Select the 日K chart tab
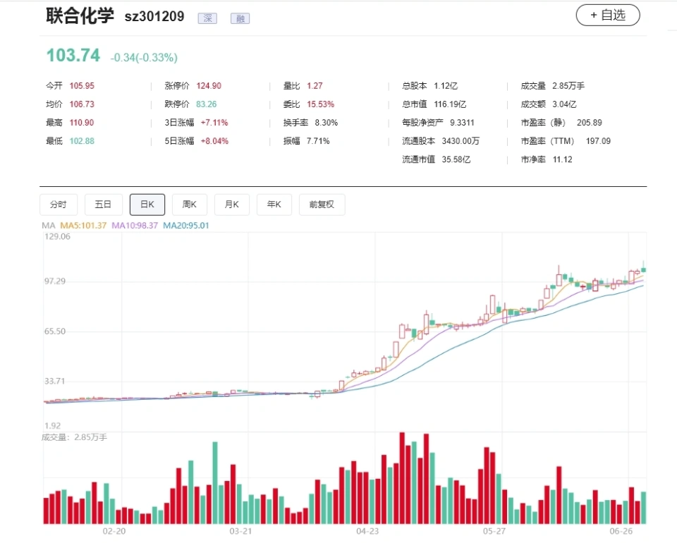This screenshot has height=543, width=677. 147,205
